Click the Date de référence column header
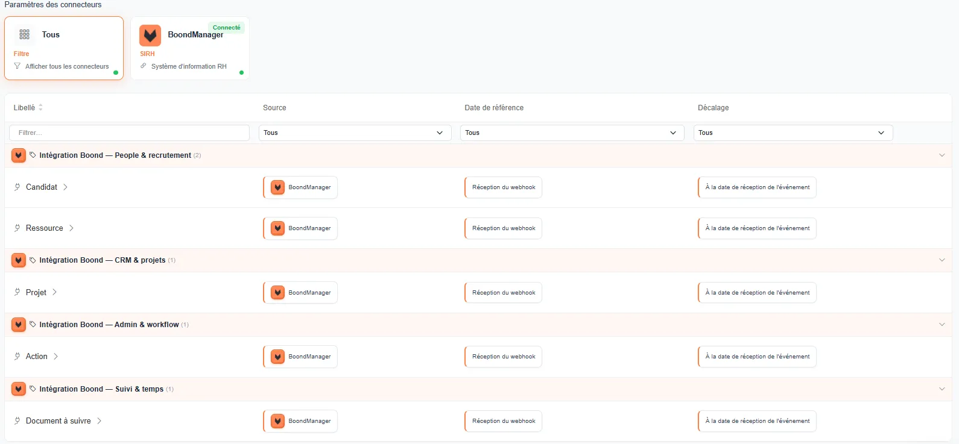Screen dimensions: 959x444 (494, 108)
